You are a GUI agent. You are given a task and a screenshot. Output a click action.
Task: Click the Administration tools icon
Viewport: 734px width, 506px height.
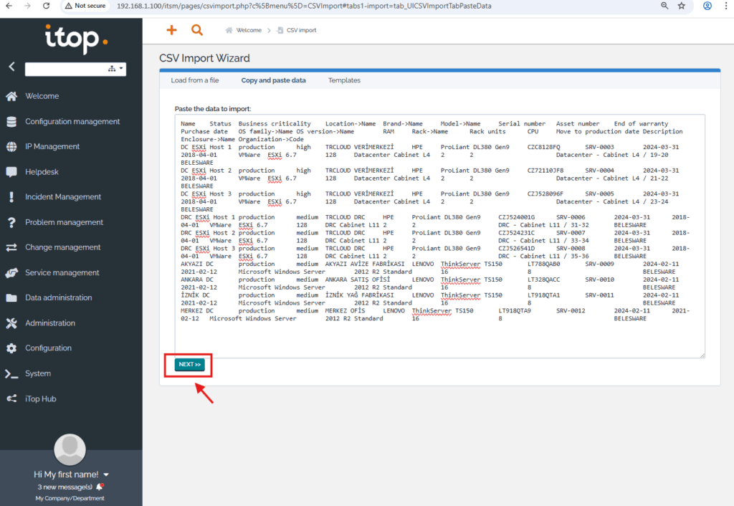(x=11, y=323)
